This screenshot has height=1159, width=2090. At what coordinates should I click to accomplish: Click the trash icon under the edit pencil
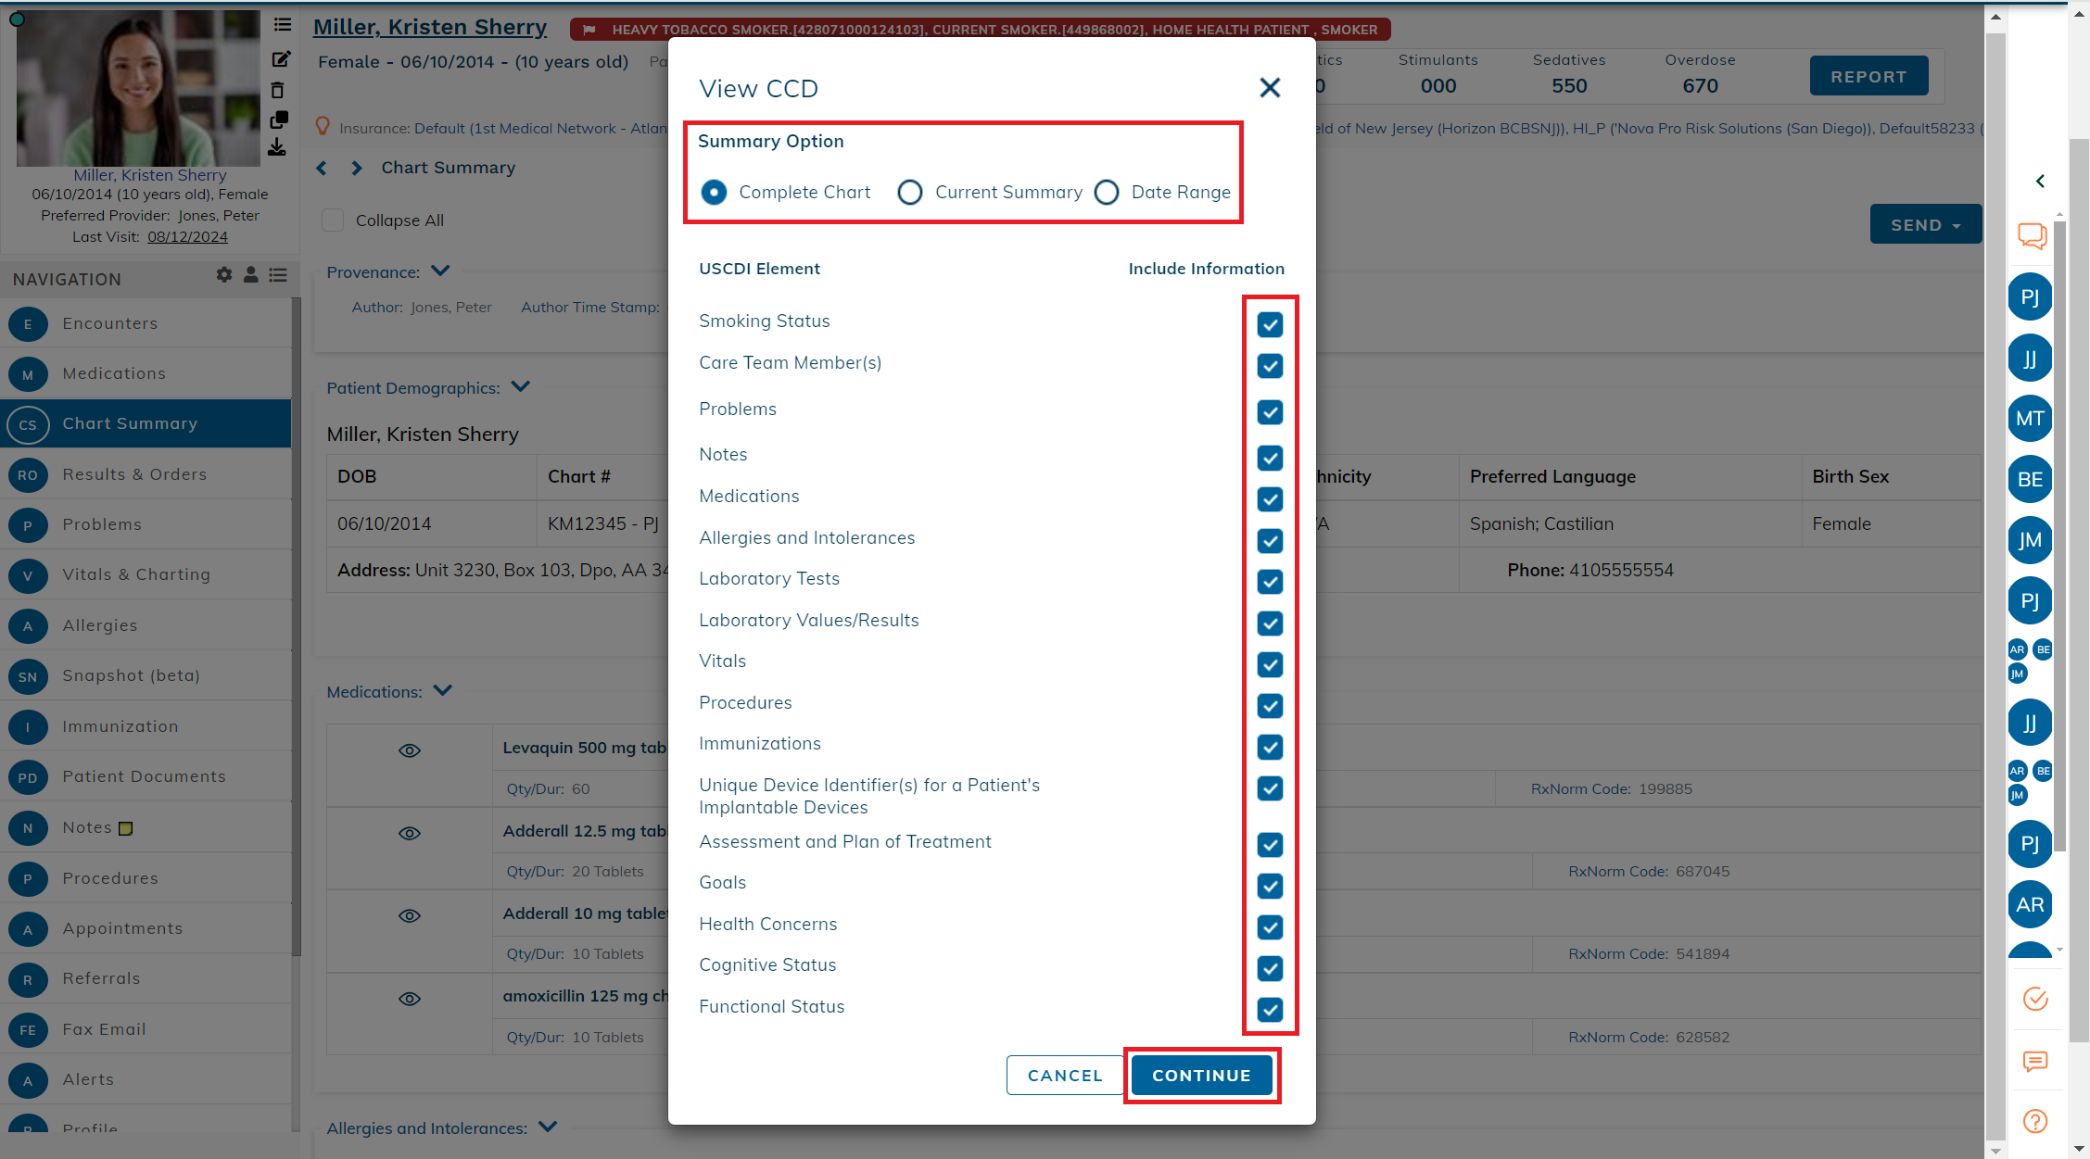click(277, 90)
